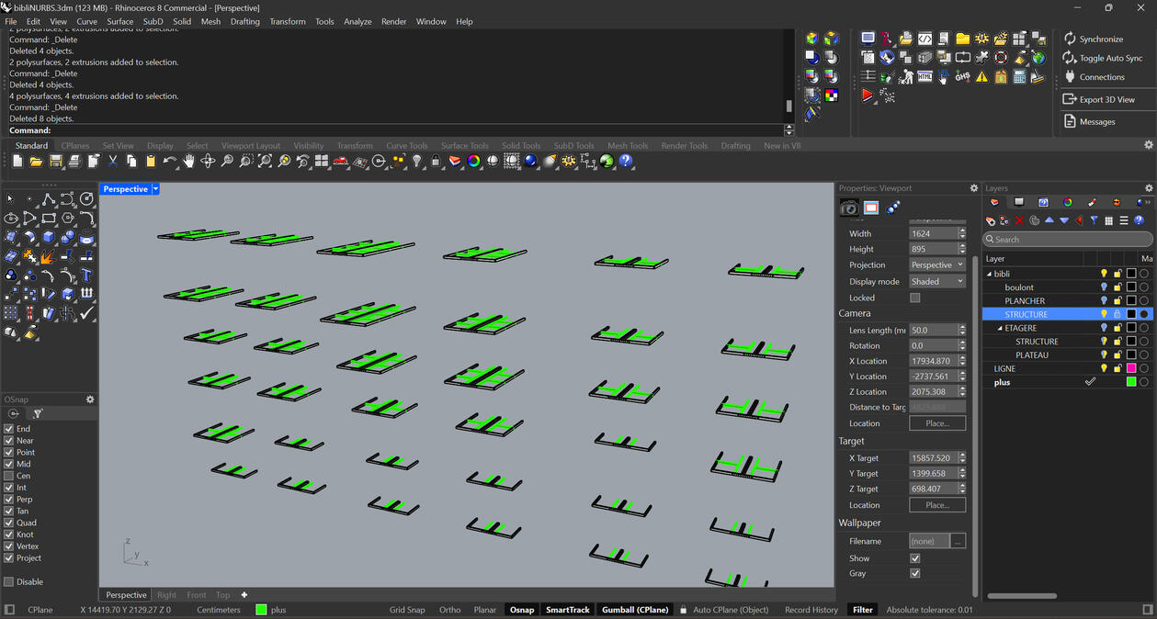Click the layer filter funnel icon
The width and height of the screenshot is (1157, 619).
point(1094,220)
